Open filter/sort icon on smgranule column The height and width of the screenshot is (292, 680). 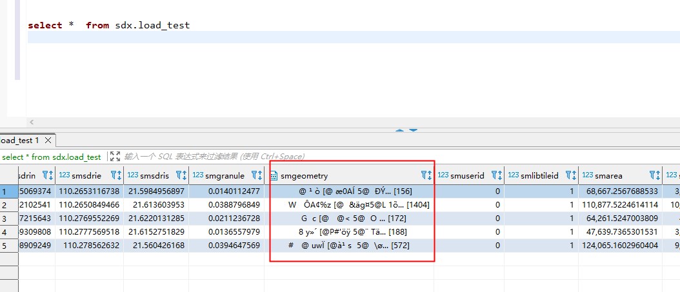(256, 175)
